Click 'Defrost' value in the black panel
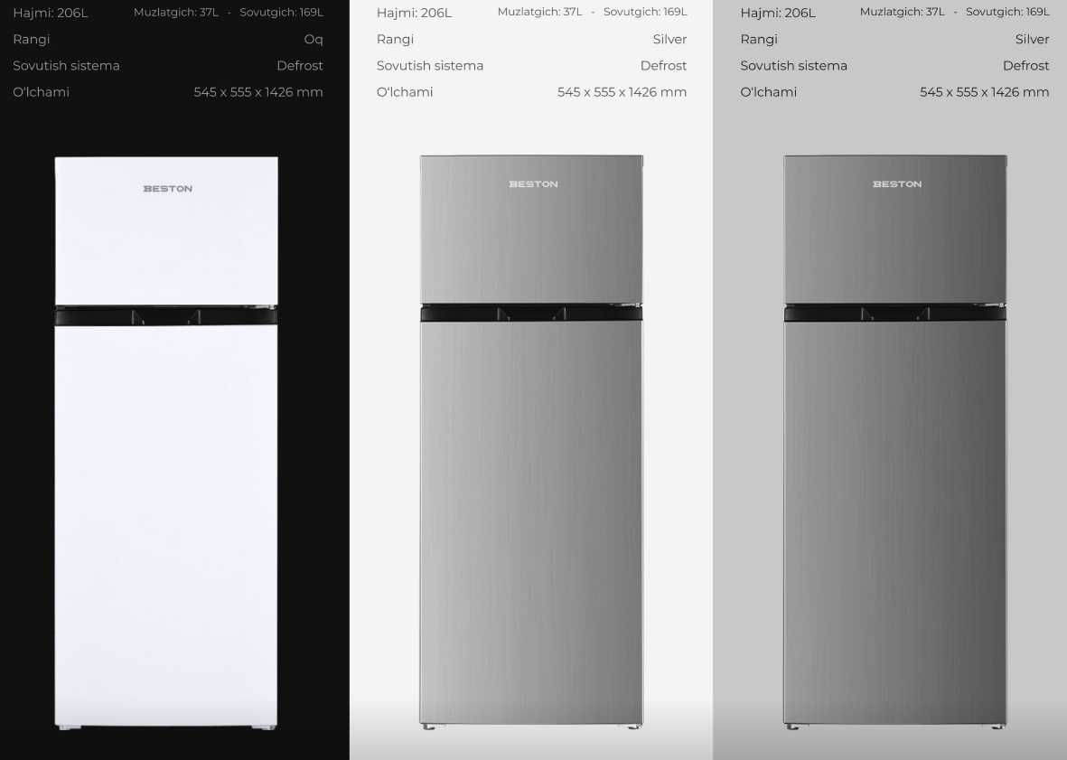This screenshot has height=760, width=1067. coord(300,66)
